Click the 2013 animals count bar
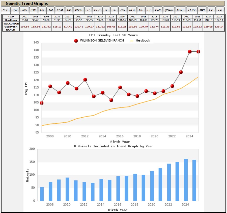The width and height of the screenshot is (227, 213). pyautogui.click(x=93, y=192)
